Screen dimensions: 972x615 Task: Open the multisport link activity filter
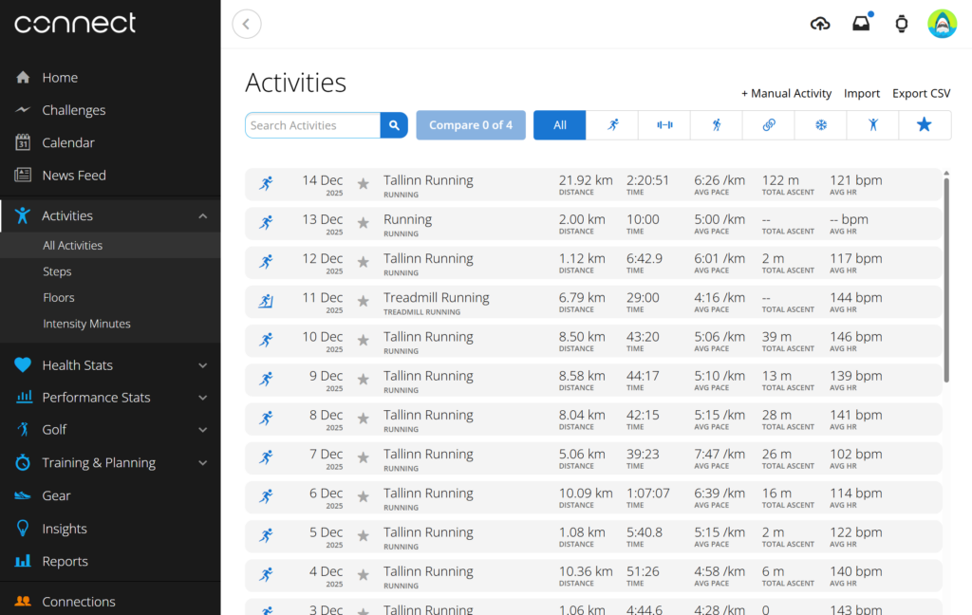[x=768, y=124]
